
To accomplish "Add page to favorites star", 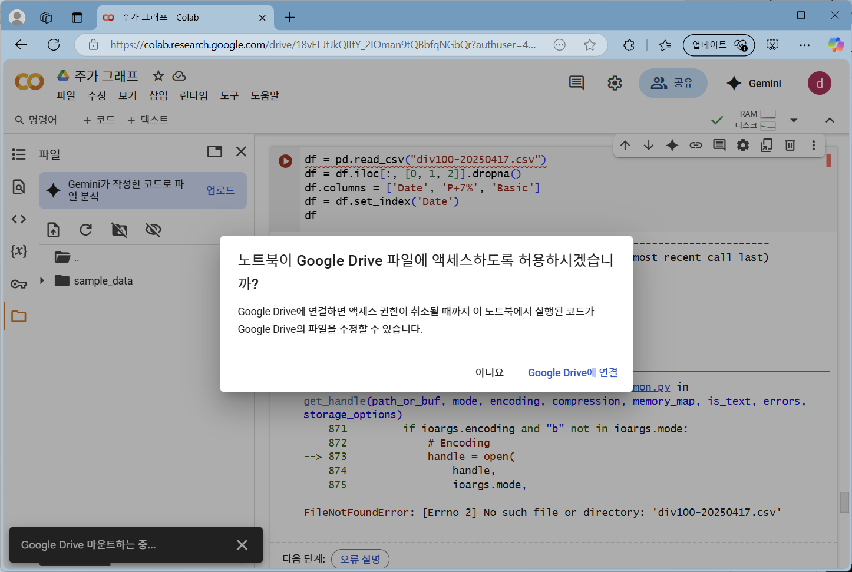I will pos(590,45).
